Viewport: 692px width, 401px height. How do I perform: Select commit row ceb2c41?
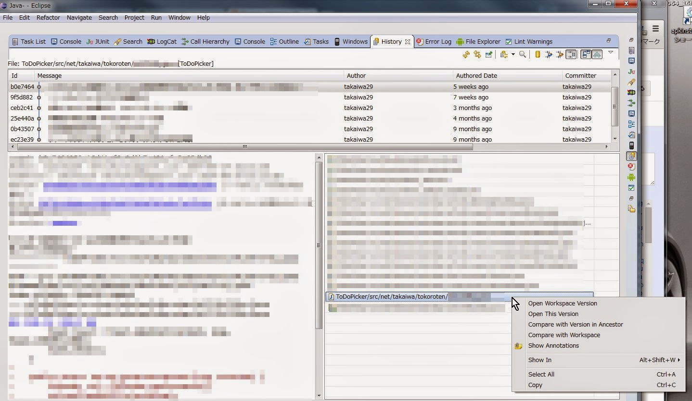point(309,108)
